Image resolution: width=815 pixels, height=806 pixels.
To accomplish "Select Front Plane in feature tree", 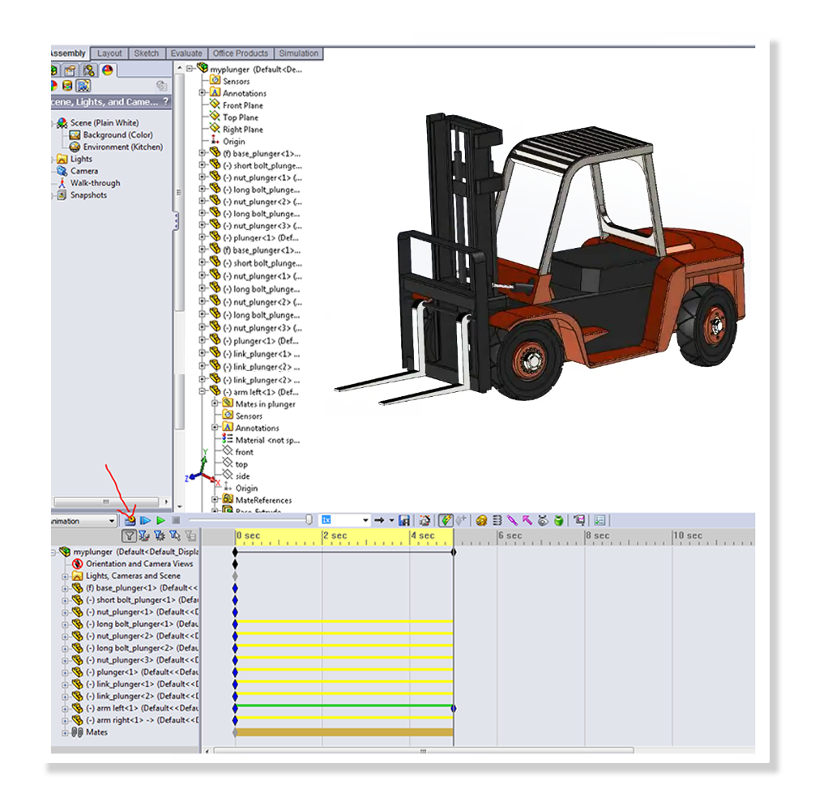I will (243, 105).
